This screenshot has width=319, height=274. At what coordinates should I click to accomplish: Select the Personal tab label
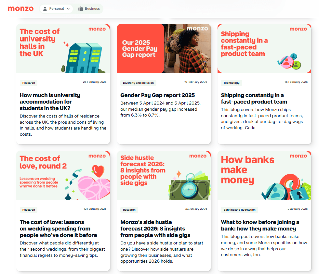pyautogui.click(x=57, y=8)
